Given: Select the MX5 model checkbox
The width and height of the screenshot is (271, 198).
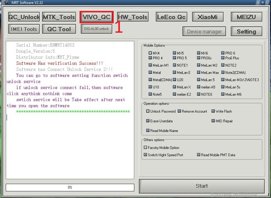Looking at the screenshot, I should [x=175, y=53].
